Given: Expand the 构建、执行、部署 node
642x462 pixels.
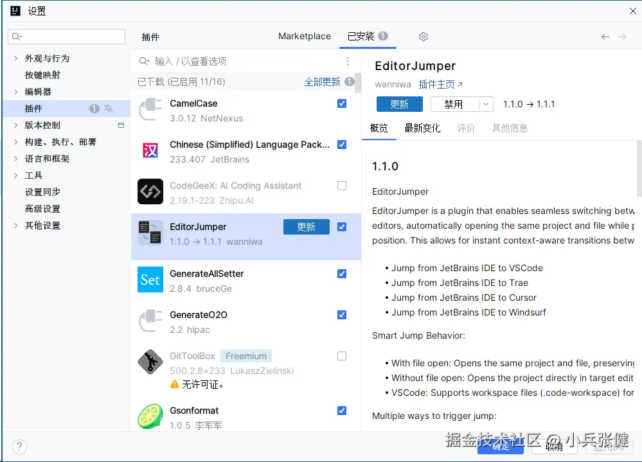Looking at the screenshot, I should pos(15,142).
